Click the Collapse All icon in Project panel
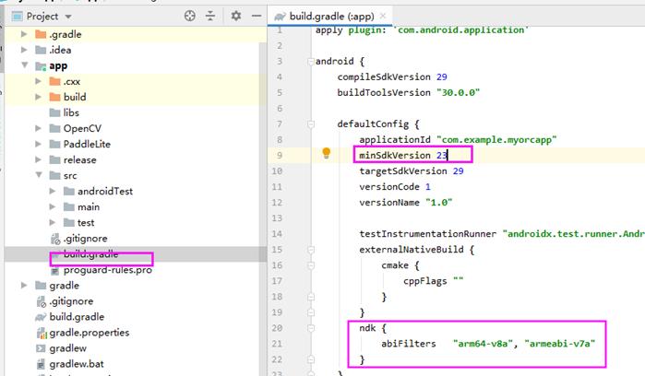This screenshot has width=645, height=376. [x=210, y=16]
